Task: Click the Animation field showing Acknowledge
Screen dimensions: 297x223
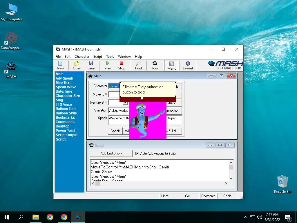Action: pos(119,111)
